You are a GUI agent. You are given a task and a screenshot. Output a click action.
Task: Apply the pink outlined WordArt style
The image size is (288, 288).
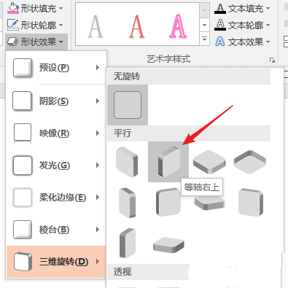pos(178,26)
